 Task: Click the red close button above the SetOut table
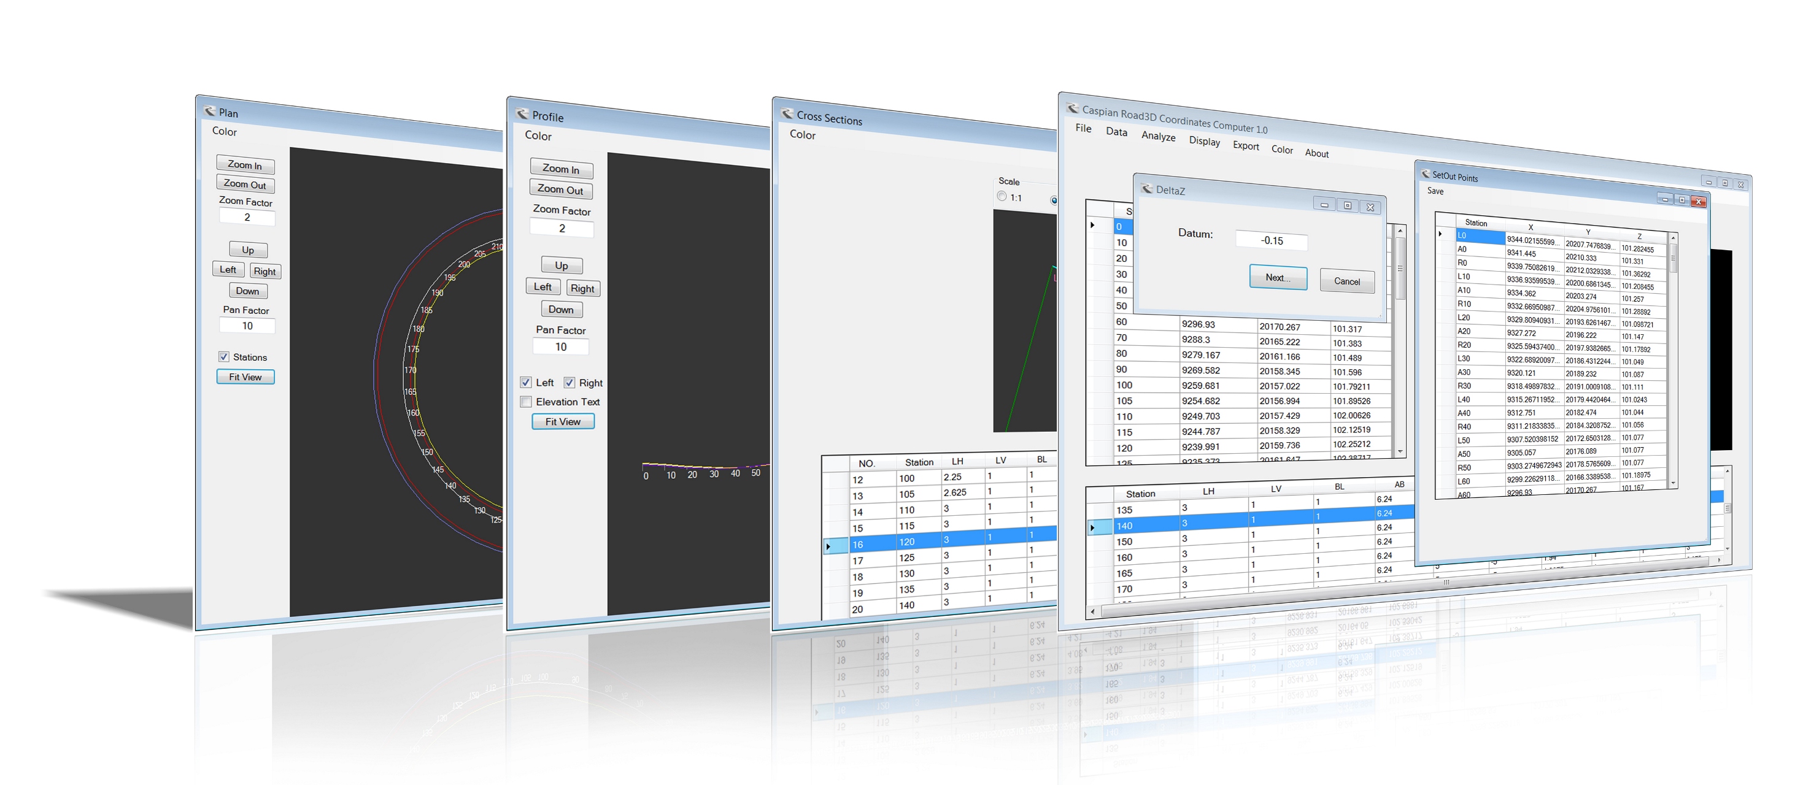[x=1698, y=201]
